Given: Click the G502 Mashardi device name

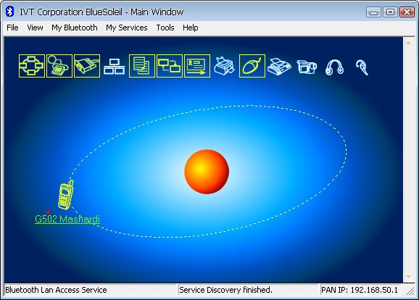Looking at the screenshot, I should [x=67, y=219].
